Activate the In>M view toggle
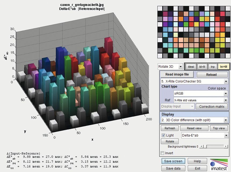Image resolution: width=231 pixels, height=172 pixels. click(x=223, y=67)
